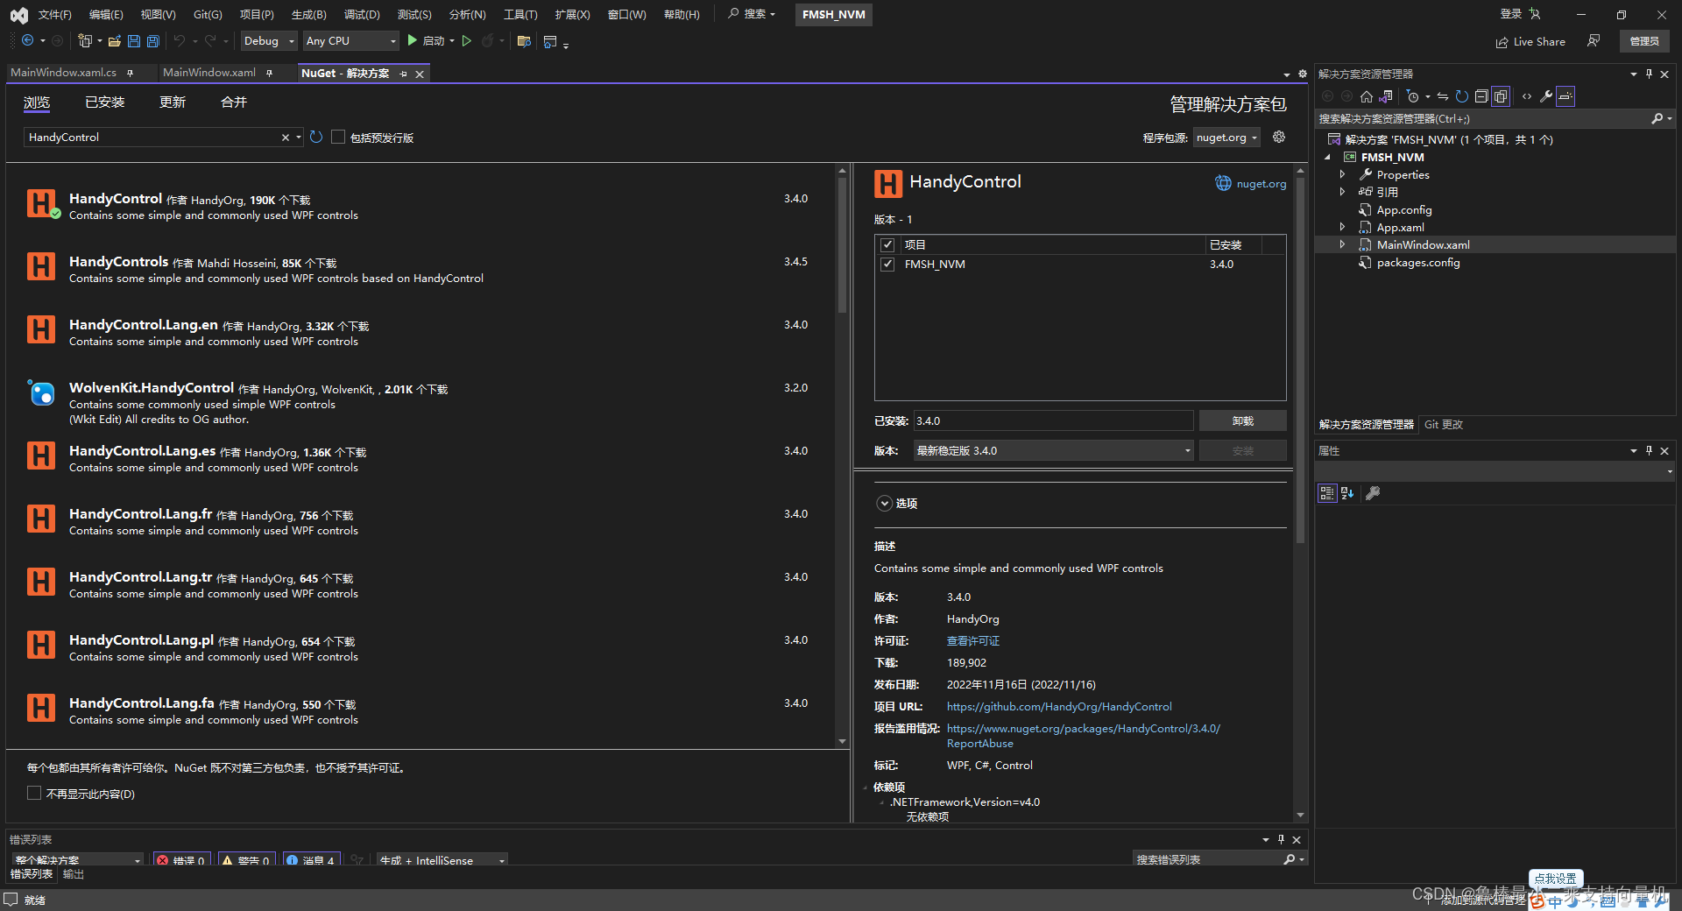Open the Any CPU platform dropdown
1682x911 pixels.
(350, 41)
